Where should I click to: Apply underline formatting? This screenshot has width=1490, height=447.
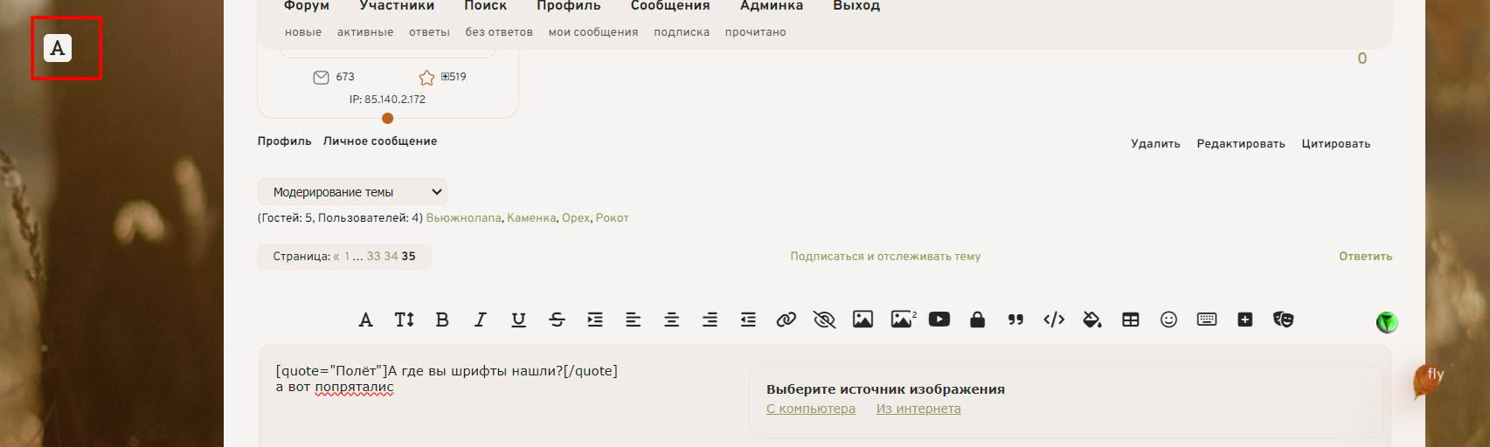pos(519,320)
